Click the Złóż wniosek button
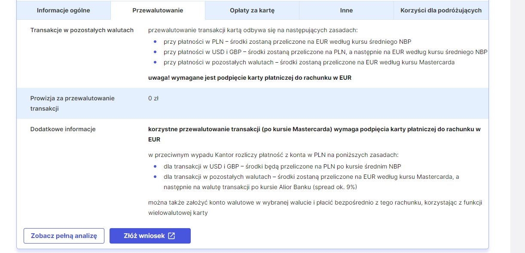 tap(150, 236)
